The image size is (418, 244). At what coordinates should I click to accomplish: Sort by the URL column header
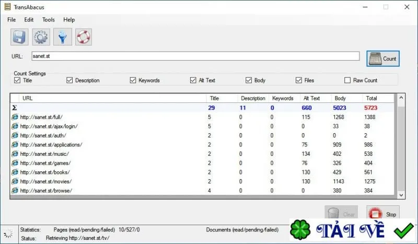point(112,98)
